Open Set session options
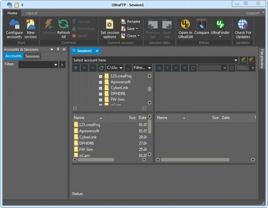This screenshot has height=208, width=268. point(110,29)
